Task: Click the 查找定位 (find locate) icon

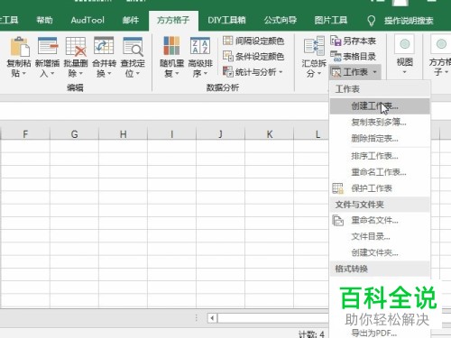Action: point(133,47)
